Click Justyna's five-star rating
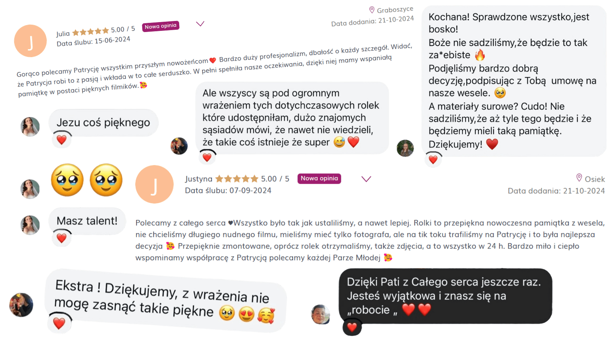Viewport: 610px width, 343px height. pyautogui.click(x=237, y=179)
